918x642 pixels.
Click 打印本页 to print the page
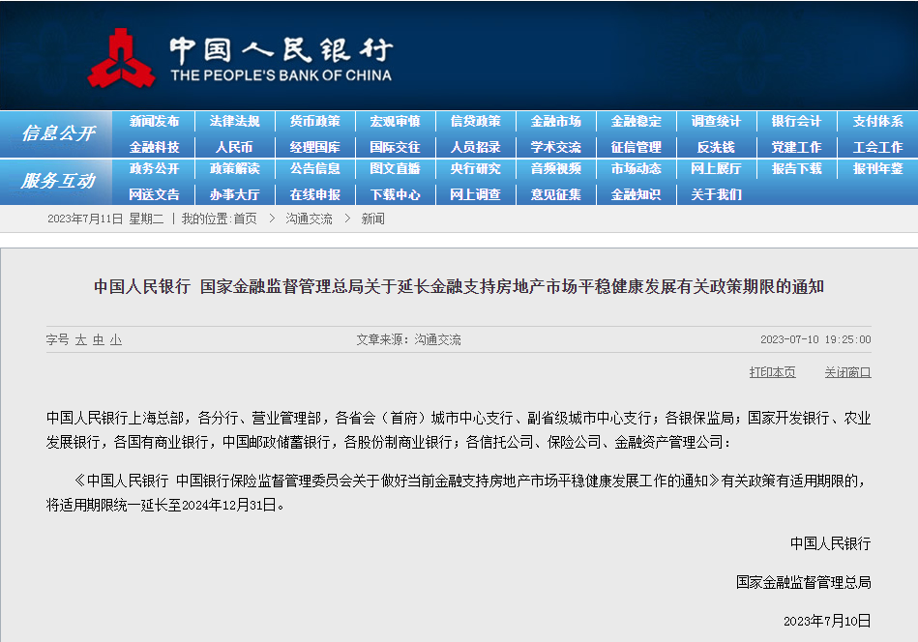[x=772, y=372]
